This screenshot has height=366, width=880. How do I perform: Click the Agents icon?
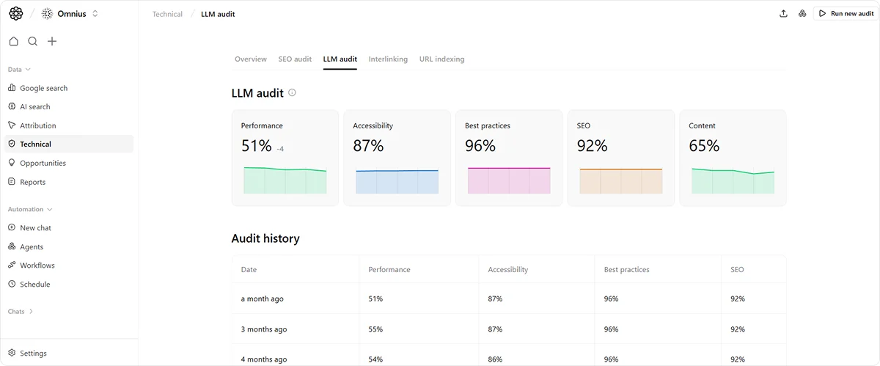12,247
